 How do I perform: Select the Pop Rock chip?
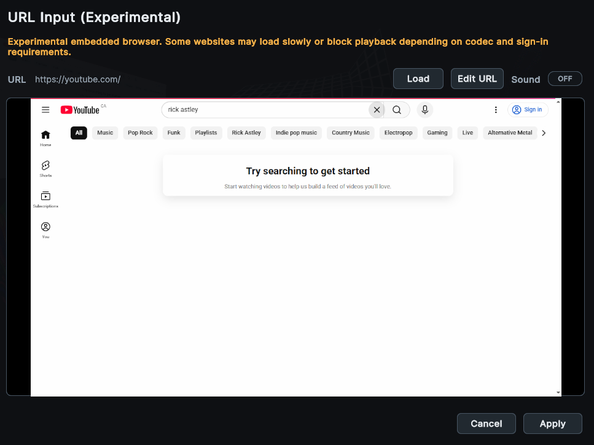point(140,133)
